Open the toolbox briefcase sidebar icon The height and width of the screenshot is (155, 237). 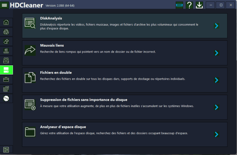(6, 79)
